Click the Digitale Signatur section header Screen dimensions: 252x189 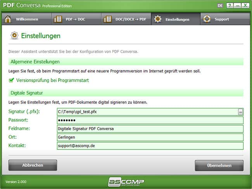(126, 93)
